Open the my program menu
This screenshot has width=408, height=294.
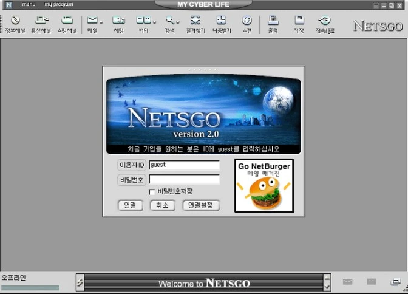pos(58,4)
